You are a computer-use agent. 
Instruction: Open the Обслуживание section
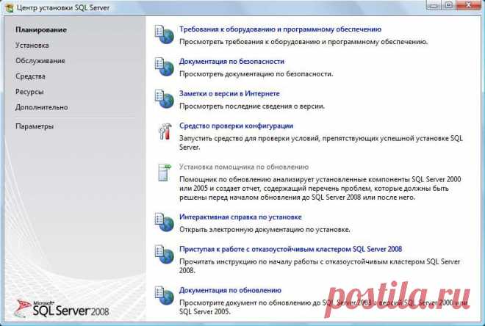click(x=40, y=61)
